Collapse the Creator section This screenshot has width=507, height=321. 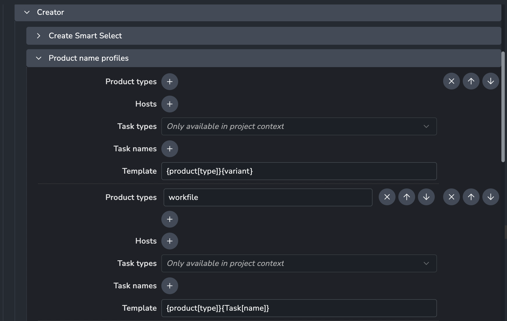[27, 12]
